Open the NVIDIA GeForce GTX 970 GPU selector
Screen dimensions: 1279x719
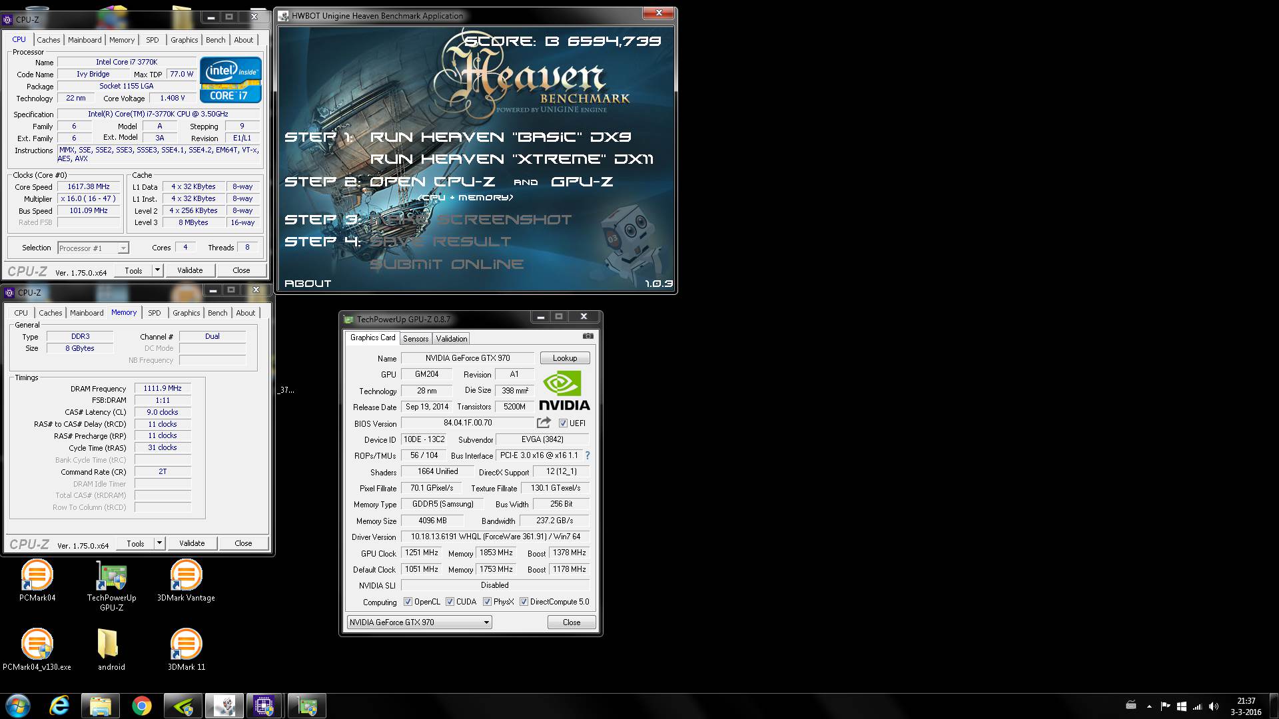(x=419, y=622)
